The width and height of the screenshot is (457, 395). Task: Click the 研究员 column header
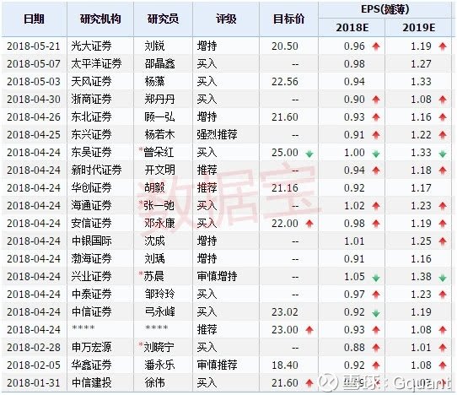[x=163, y=19]
